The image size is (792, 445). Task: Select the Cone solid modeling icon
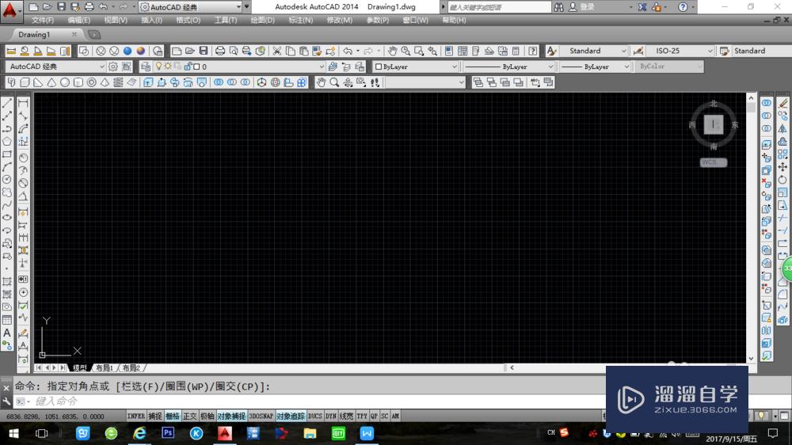51,82
